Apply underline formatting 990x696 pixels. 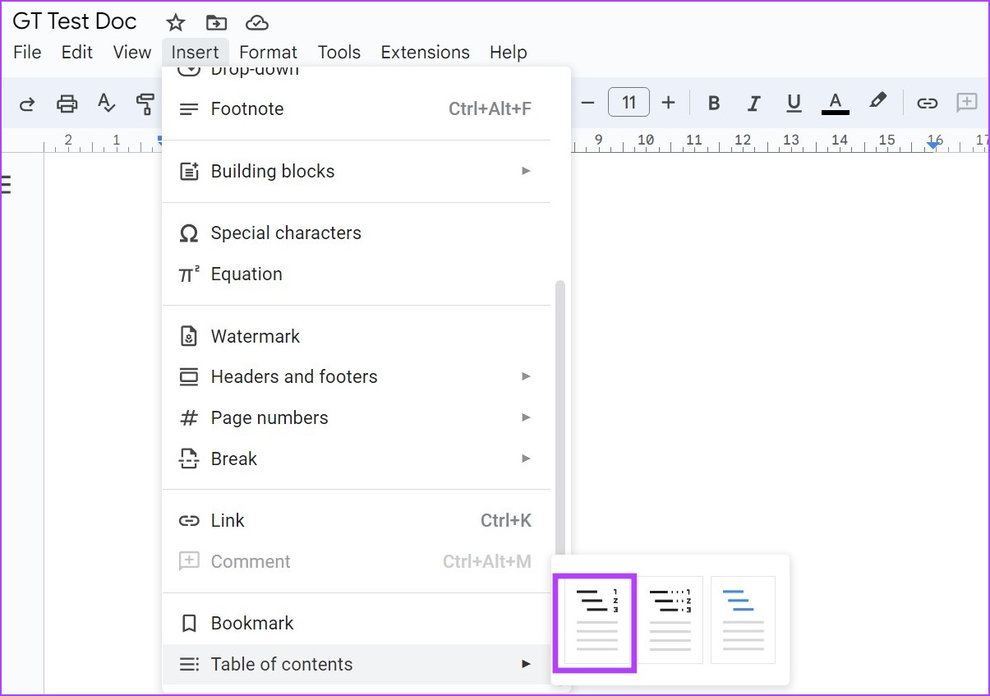coord(794,102)
